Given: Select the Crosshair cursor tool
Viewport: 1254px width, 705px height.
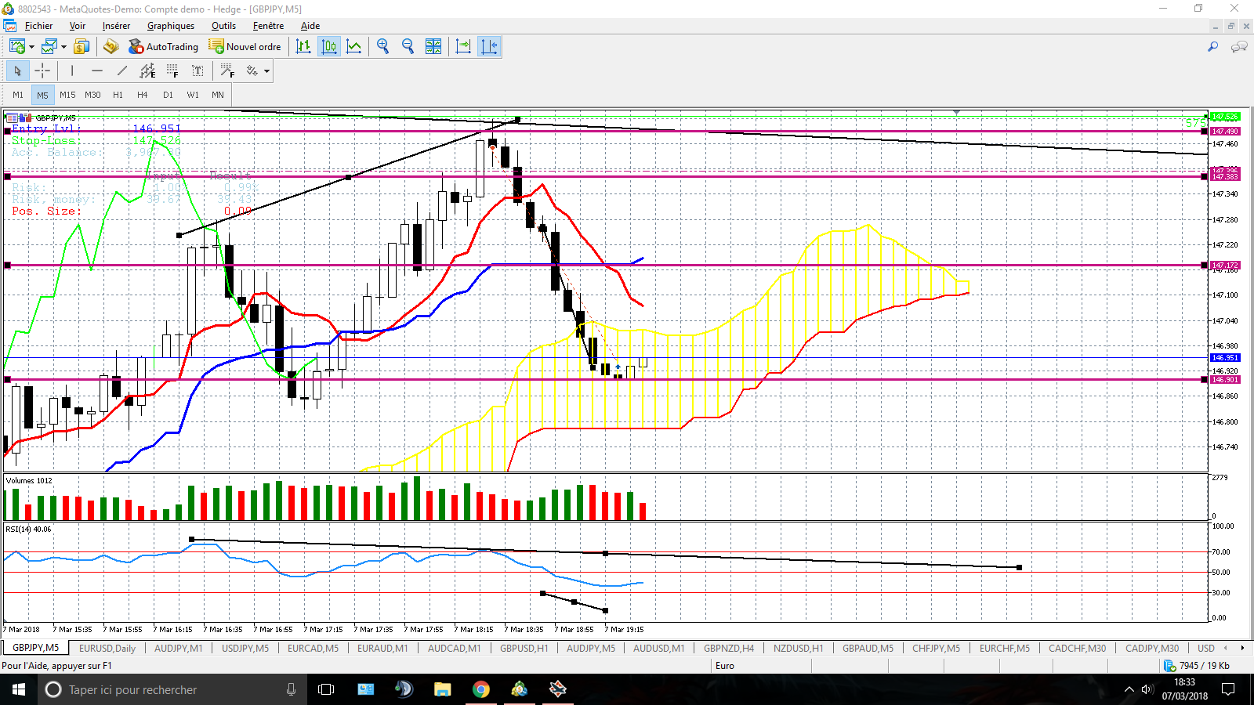Looking at the screenshot, I should point(42,71).
